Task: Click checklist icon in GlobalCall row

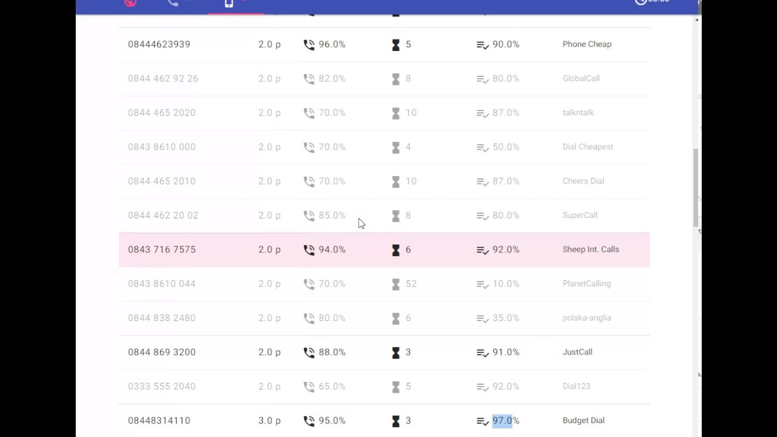Action: [x=483, y=78]
